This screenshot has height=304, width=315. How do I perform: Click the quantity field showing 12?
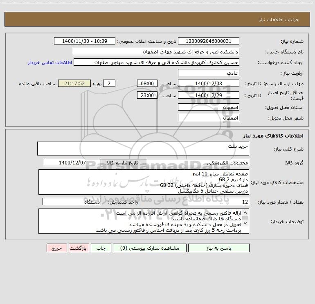pos(218,202)
